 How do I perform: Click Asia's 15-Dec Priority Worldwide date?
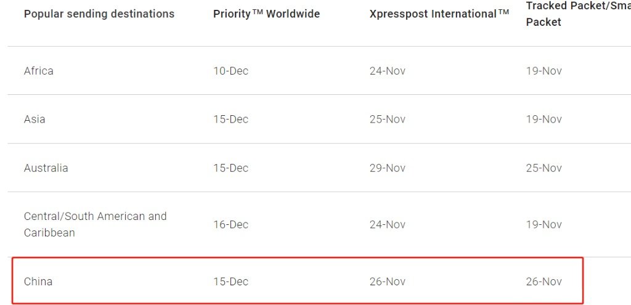pyautogui.click(x=231, y=119)
